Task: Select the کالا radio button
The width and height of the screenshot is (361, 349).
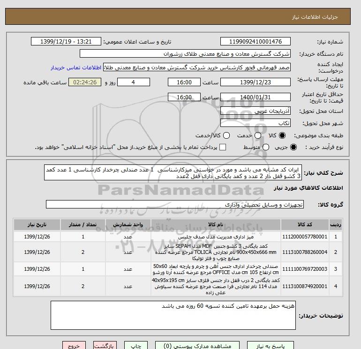Action: coord(282,135)
